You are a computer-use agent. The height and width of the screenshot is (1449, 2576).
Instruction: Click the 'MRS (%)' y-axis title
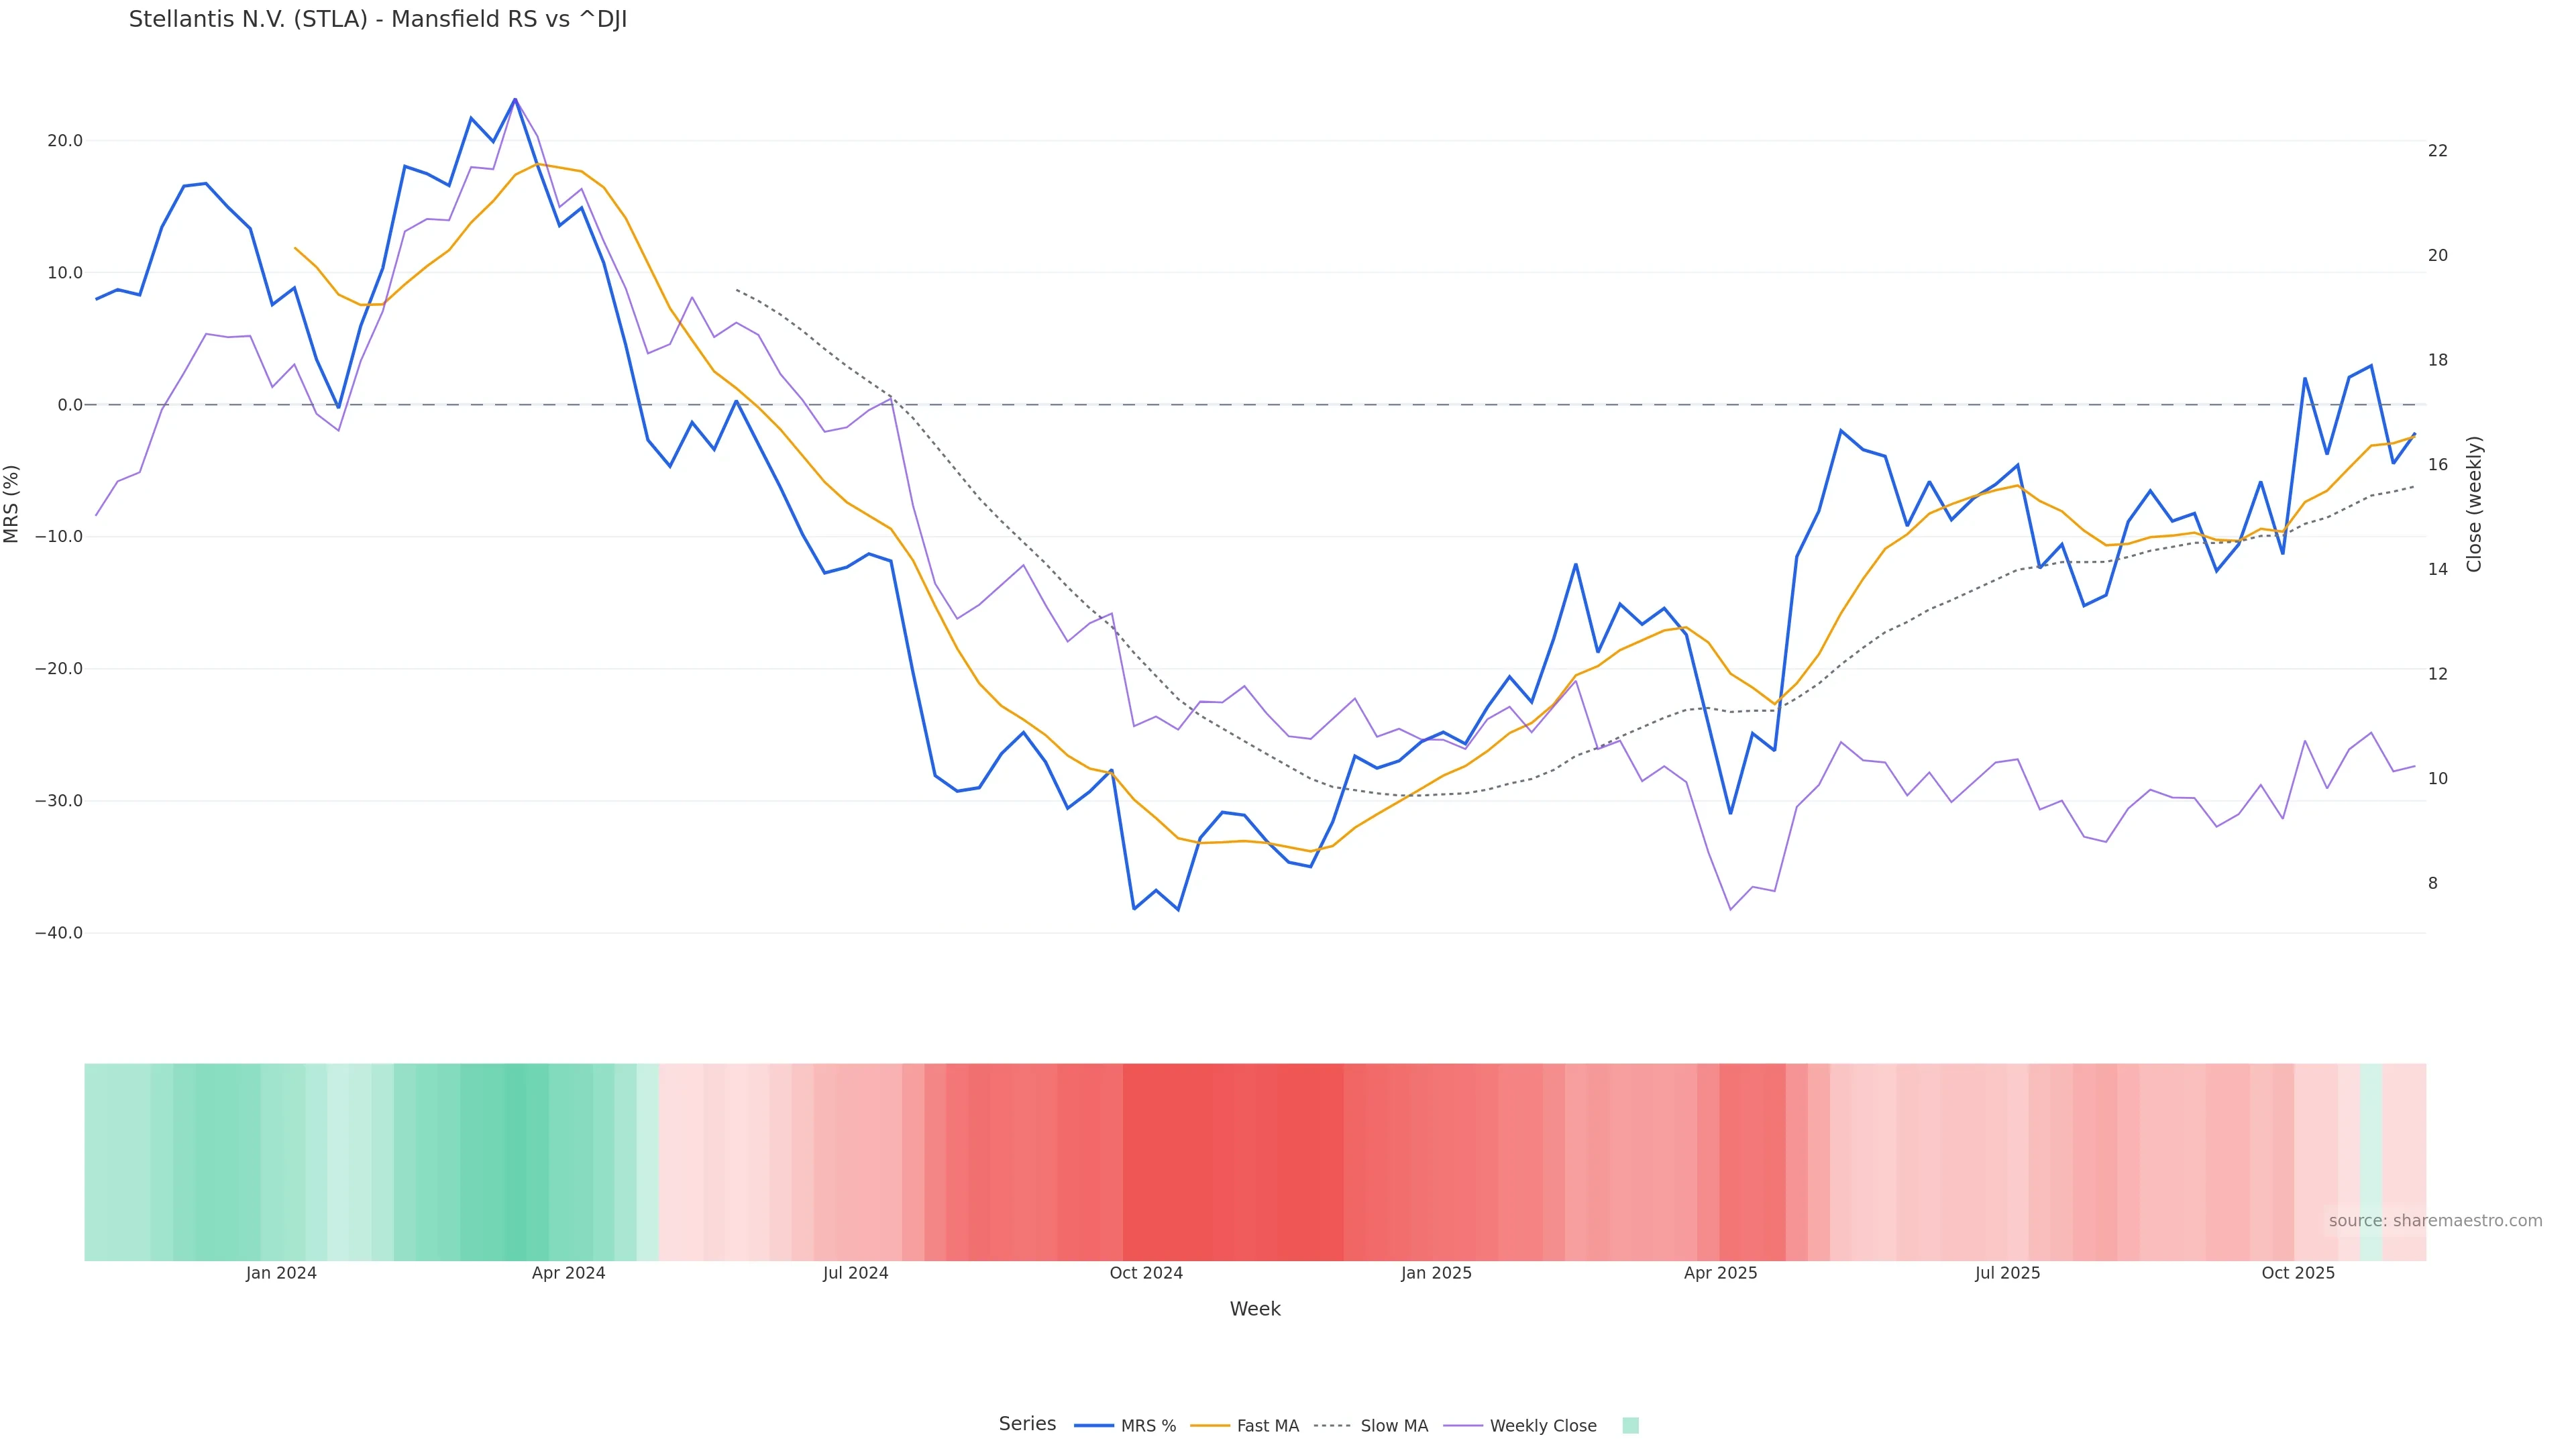[12, 504]
